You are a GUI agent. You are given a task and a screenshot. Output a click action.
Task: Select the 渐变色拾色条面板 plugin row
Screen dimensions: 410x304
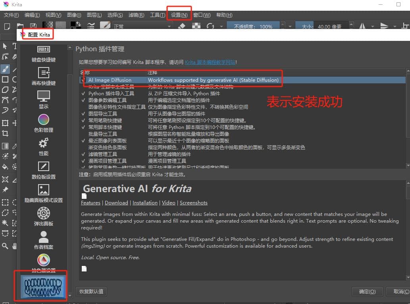coord(242,147)
